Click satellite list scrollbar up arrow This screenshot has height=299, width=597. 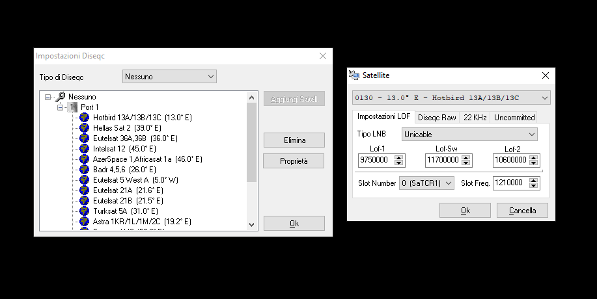251,97
